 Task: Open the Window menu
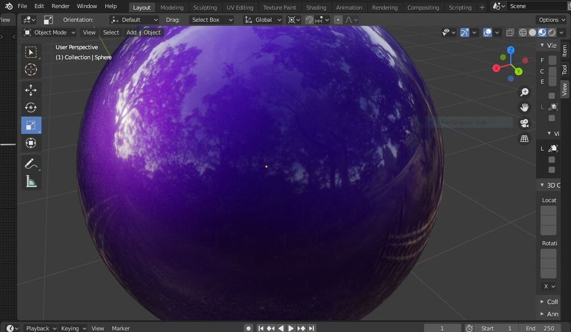87,6
